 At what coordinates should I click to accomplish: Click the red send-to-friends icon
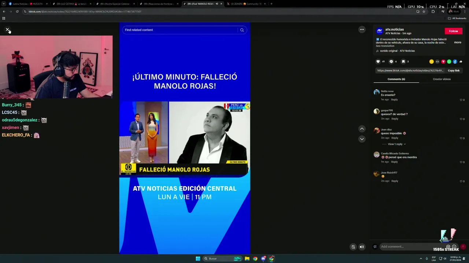[443, 62]
